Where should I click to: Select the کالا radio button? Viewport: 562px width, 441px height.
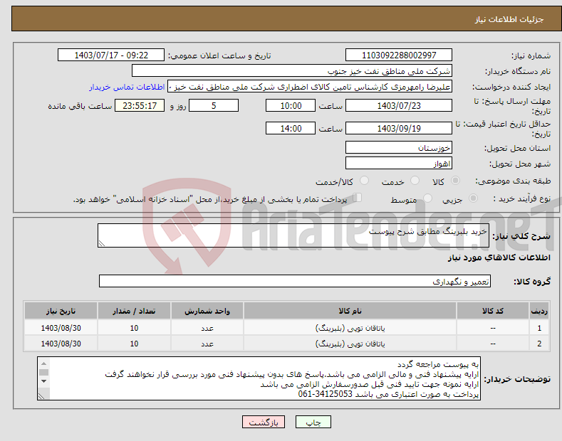(455, 181)
